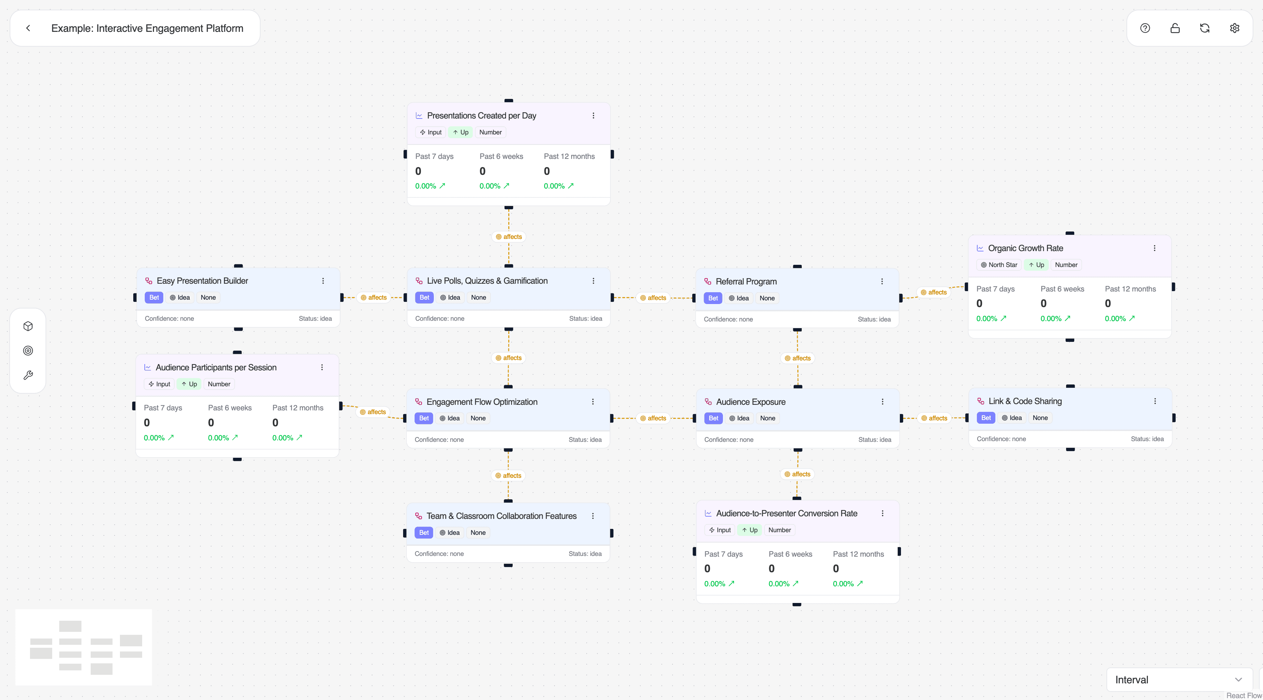The width and height of the screenshot is (1263, 700).
Task: Select the cube icon in the left sidebar
Action: (x=28, y=326)
